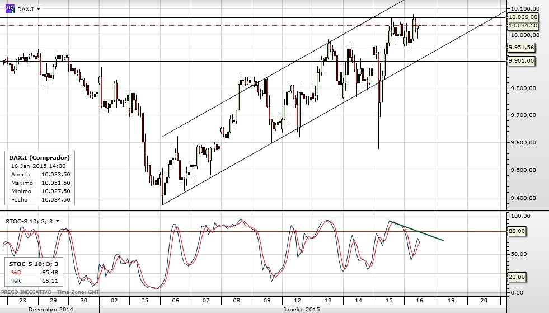
Task: Click the 9.500,00 price axis value
Action: pos(523,170)
